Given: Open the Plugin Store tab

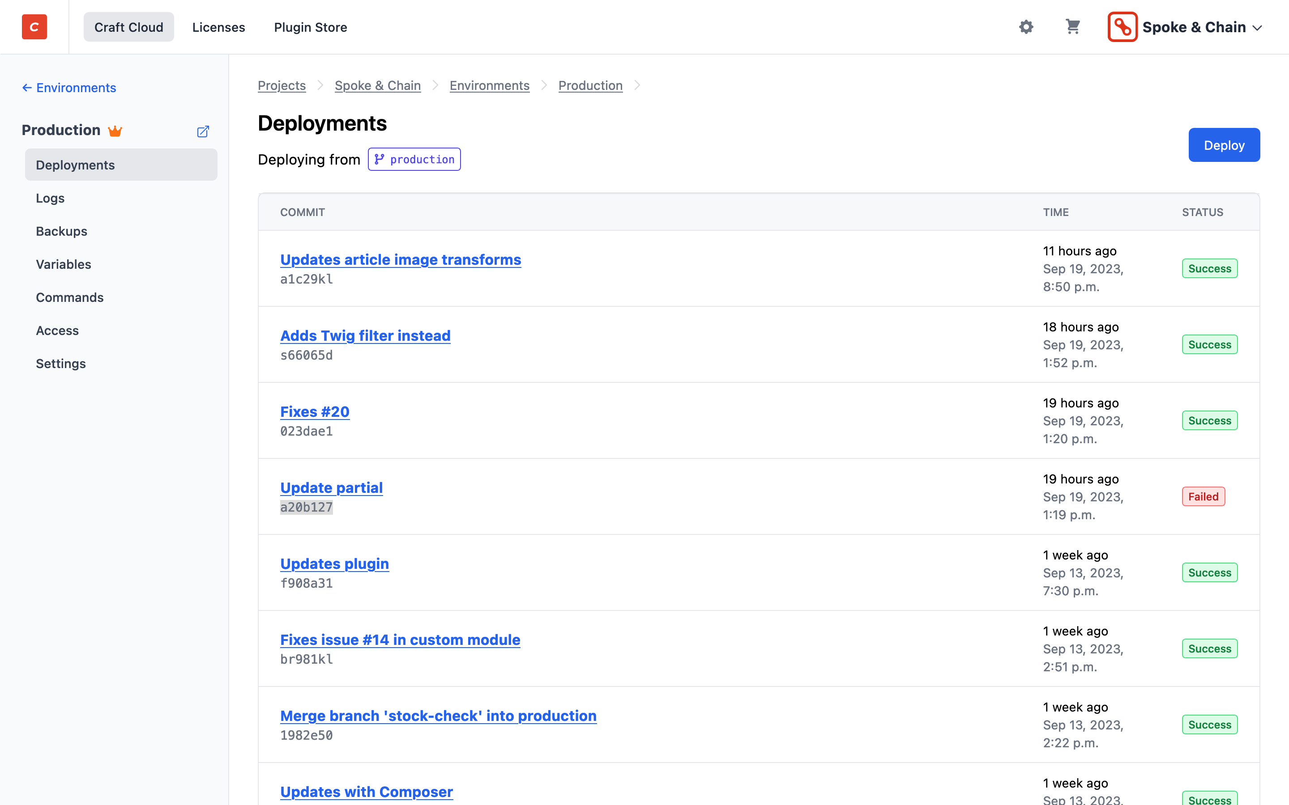Looking at the screenshot, I should (x=310, y=27).
